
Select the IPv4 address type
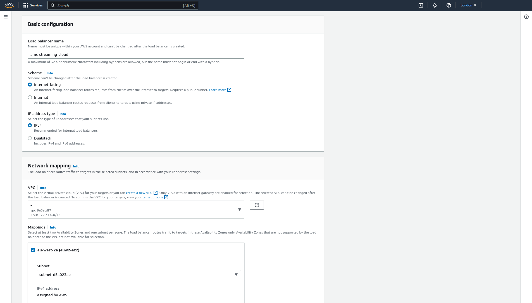click(x=30, y=125)
